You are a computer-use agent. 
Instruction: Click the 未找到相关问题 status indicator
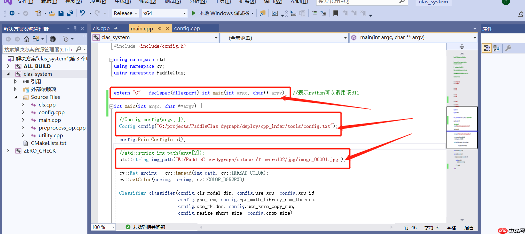(145, 227)
